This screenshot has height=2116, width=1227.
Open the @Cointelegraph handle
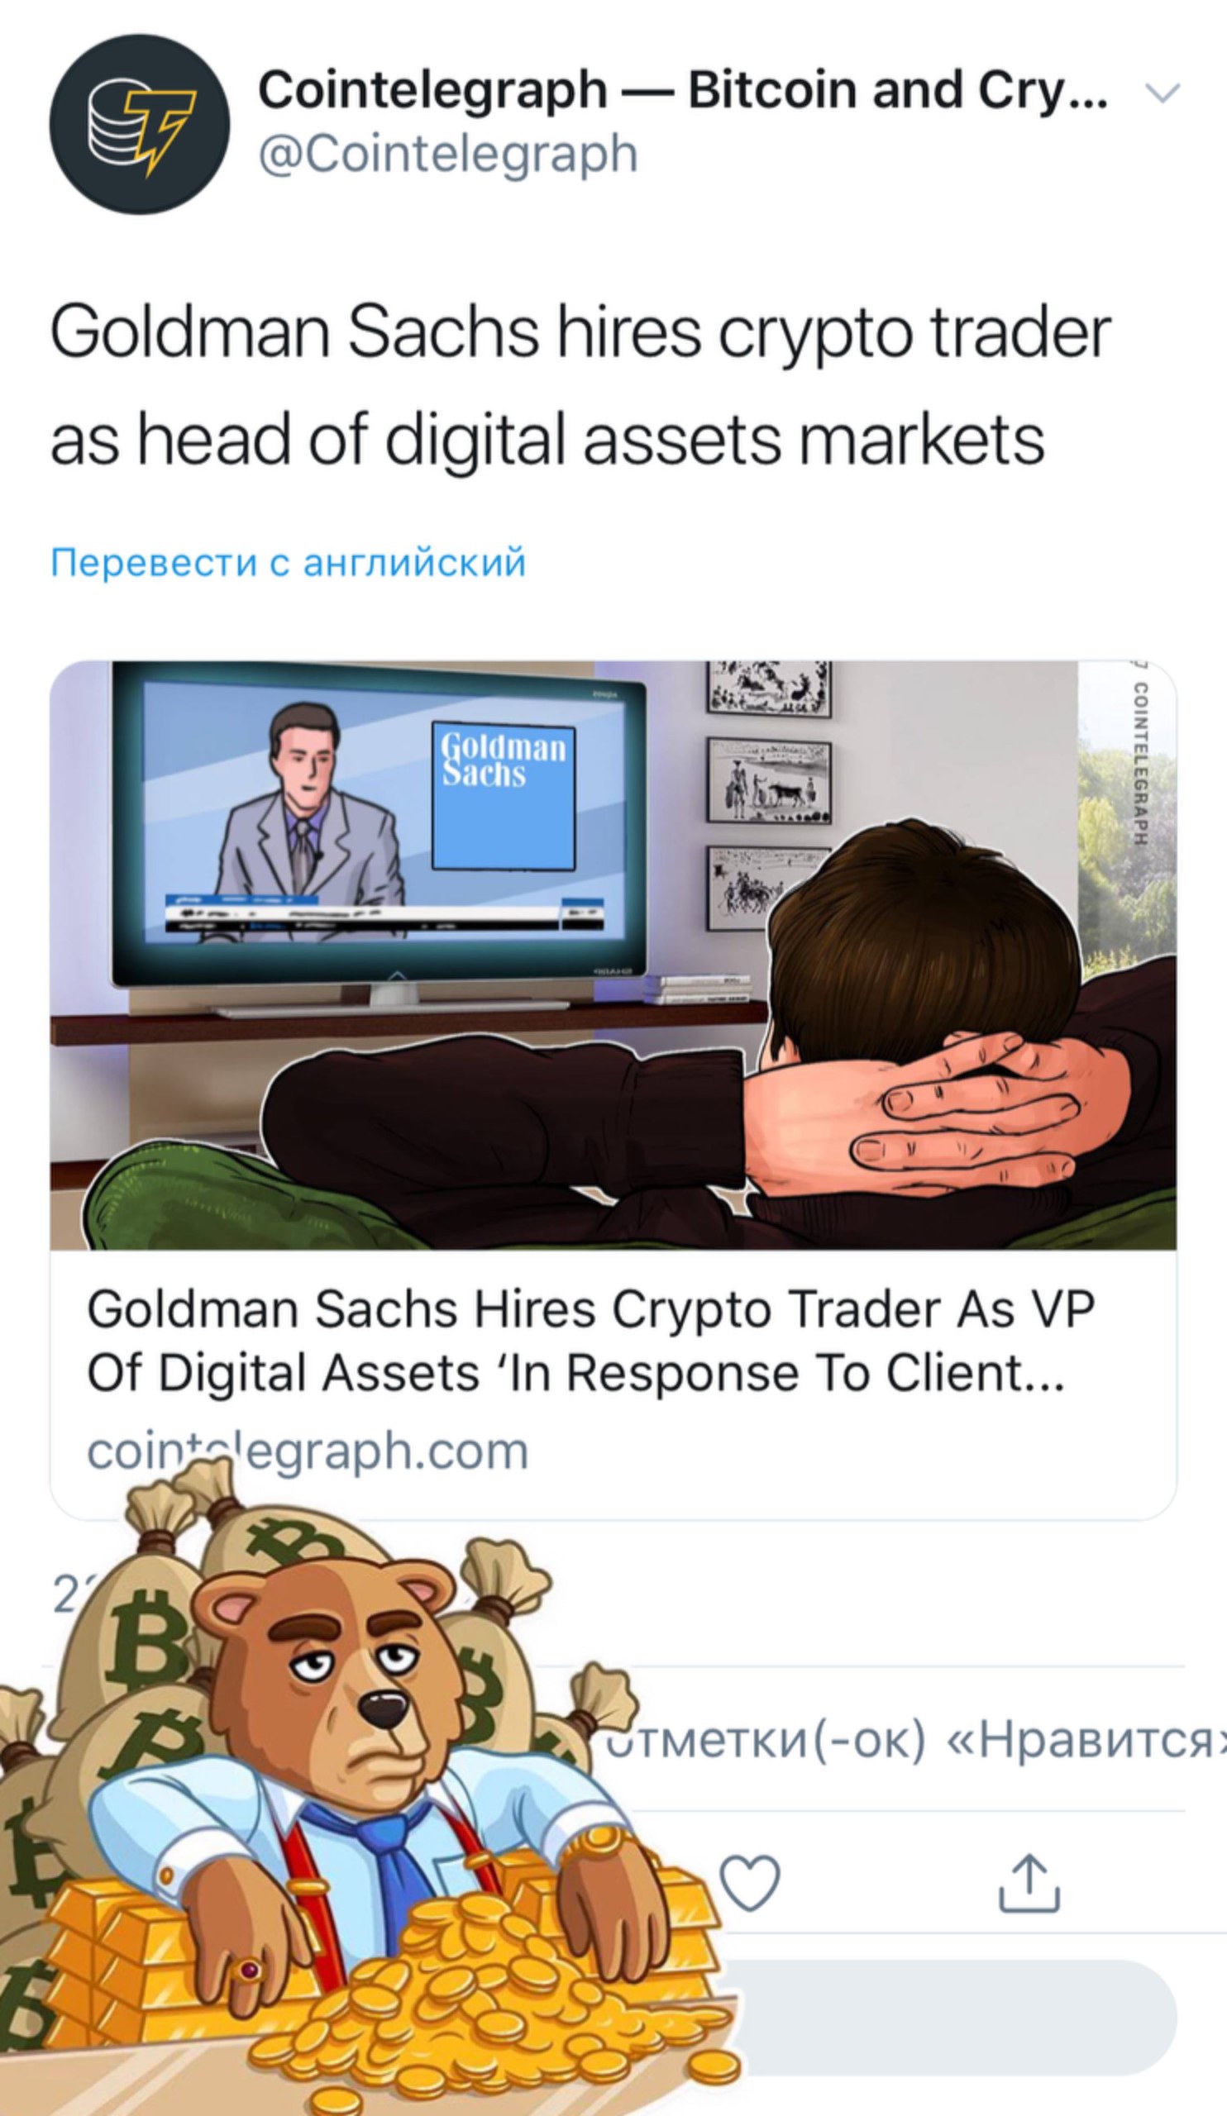point(448,155)
